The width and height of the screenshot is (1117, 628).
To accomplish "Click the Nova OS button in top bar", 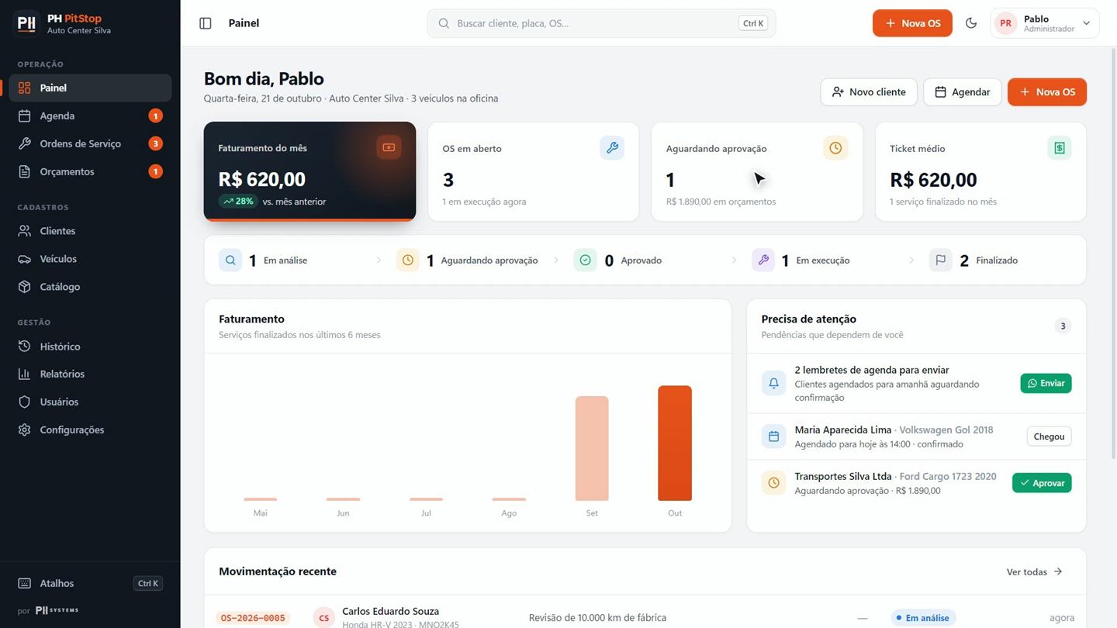I will [x=912, y=23].
